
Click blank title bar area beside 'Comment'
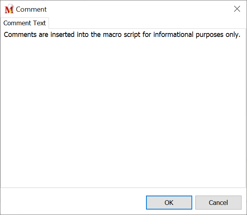tap(136, 9)
